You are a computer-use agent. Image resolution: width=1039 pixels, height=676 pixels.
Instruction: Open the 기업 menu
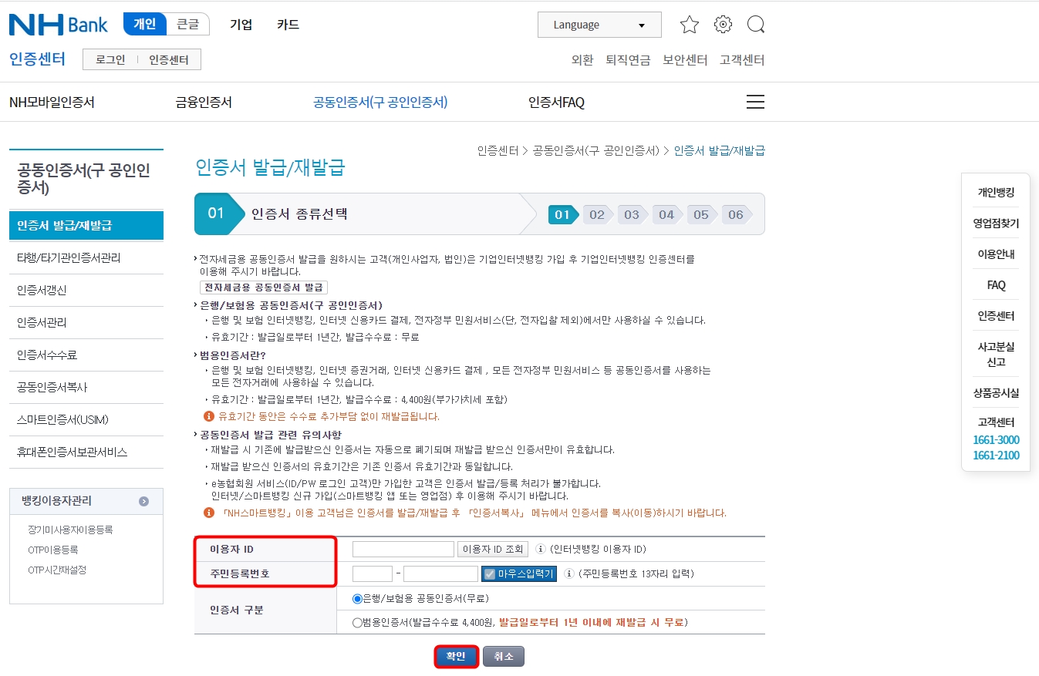(x=241, y=24)
